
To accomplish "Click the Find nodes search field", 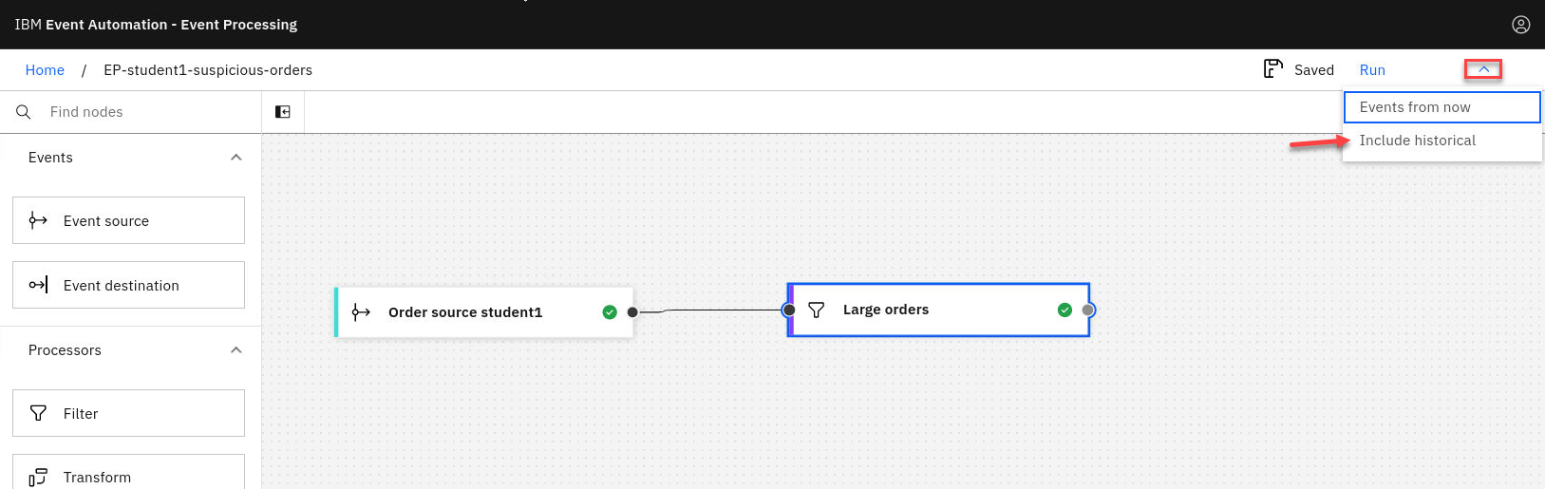I will coord(142,112).
